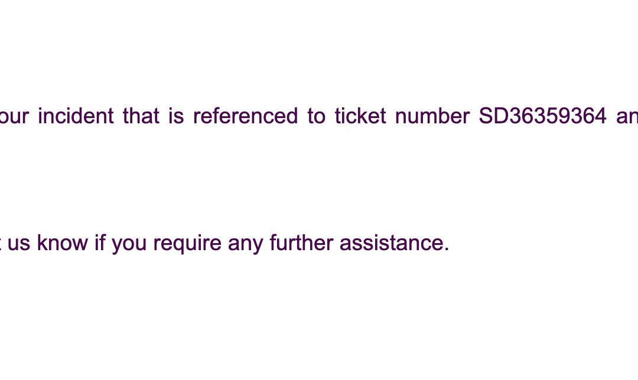The height and width of the screenshot is (380, 638).
Task: Click the word "us" in the second line
Action: pos(19,243)
